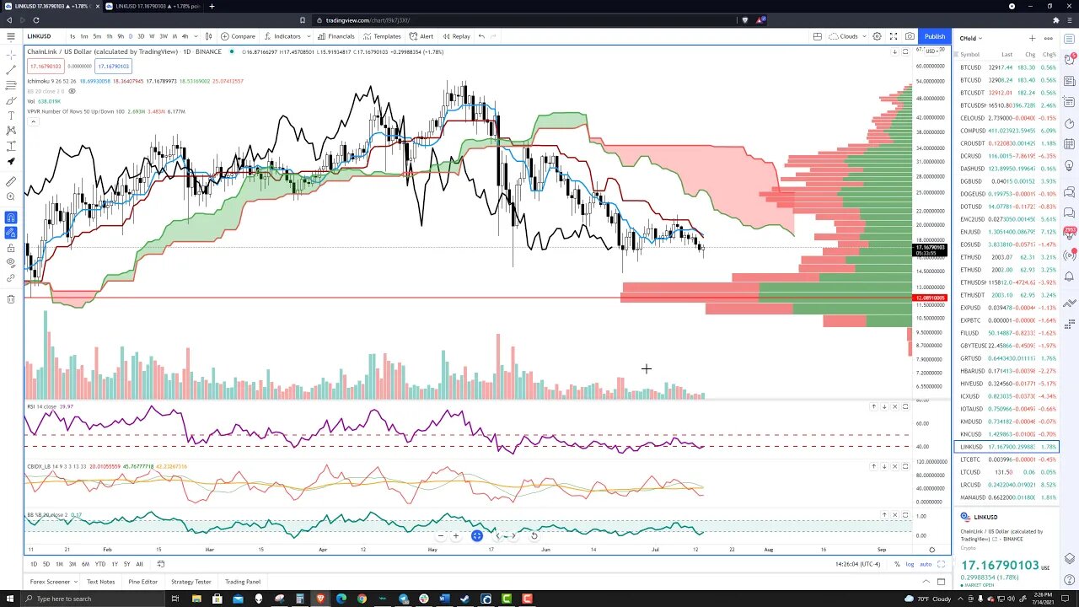This screenshot has width=1079, height=607.
Task: Select DOGEUSD in the watchlist
Action: click(x=1007, y=194)
